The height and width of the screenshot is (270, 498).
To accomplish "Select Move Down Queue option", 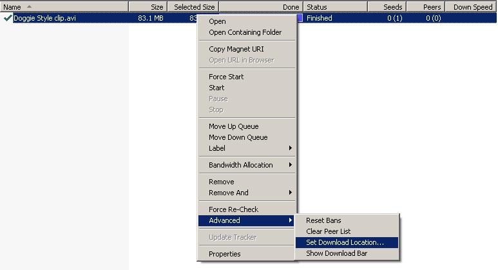I will [x=238, y=137].
